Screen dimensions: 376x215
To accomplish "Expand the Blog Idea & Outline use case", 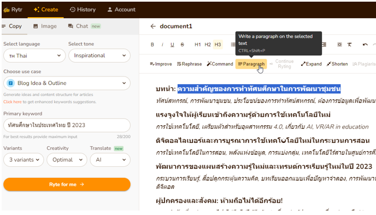I will click(67, 83).
